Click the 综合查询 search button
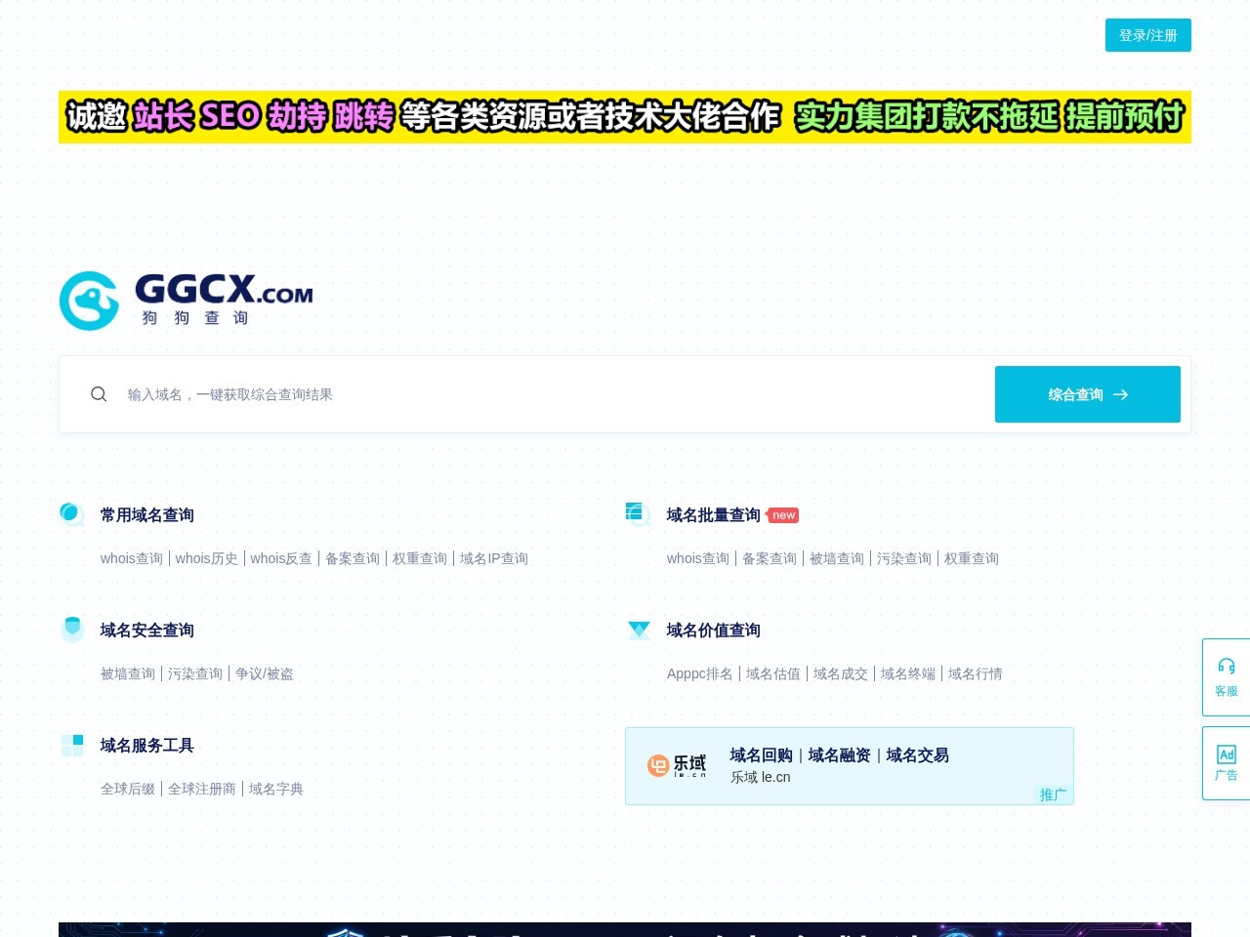The image size is (1250, 937). coord(1087,394)
